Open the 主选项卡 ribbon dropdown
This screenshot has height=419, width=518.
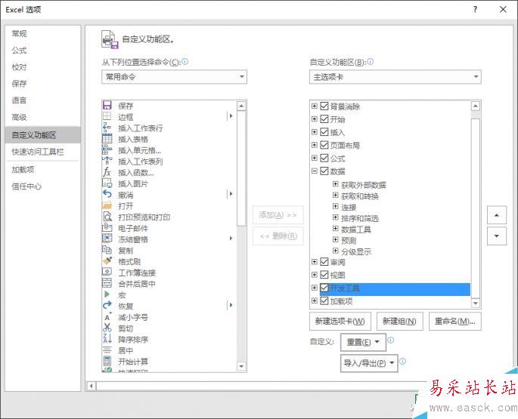coord(395,77)
